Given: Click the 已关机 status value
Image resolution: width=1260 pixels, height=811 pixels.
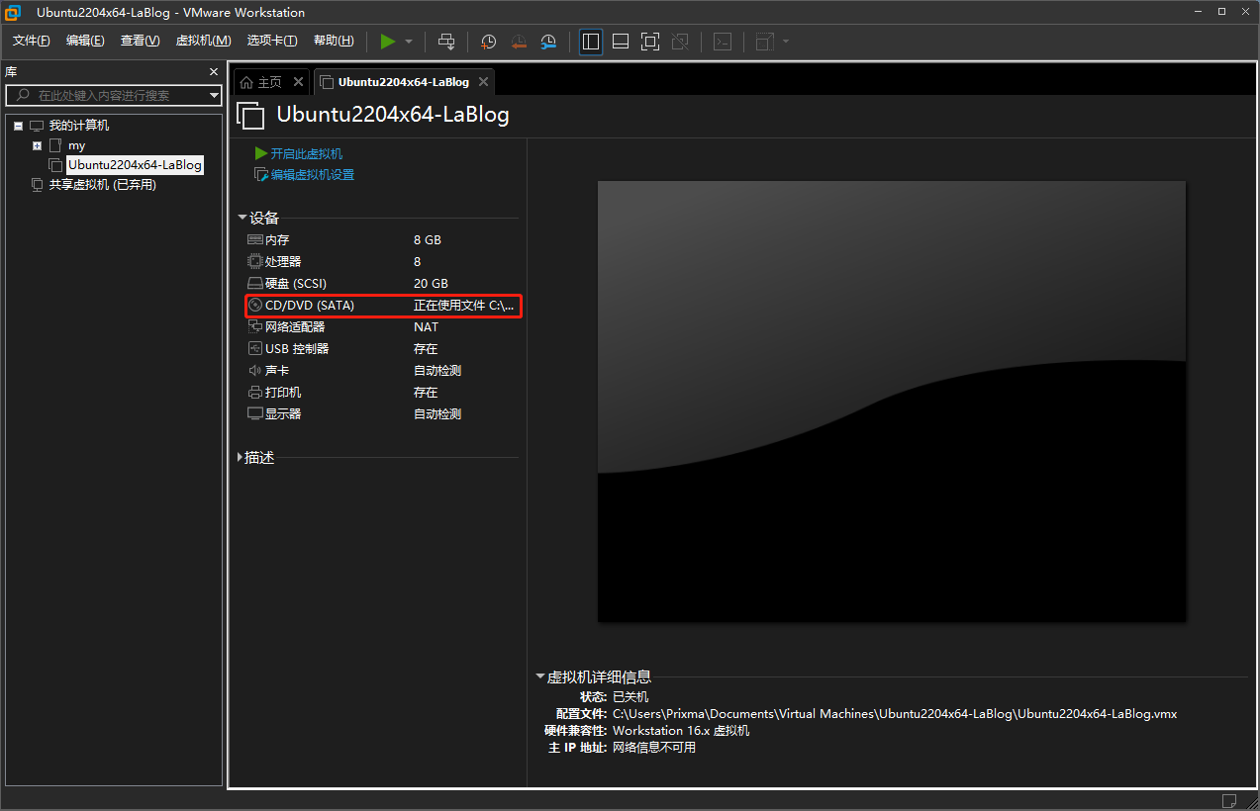Looking at the screenshot, I should (630, 697).
